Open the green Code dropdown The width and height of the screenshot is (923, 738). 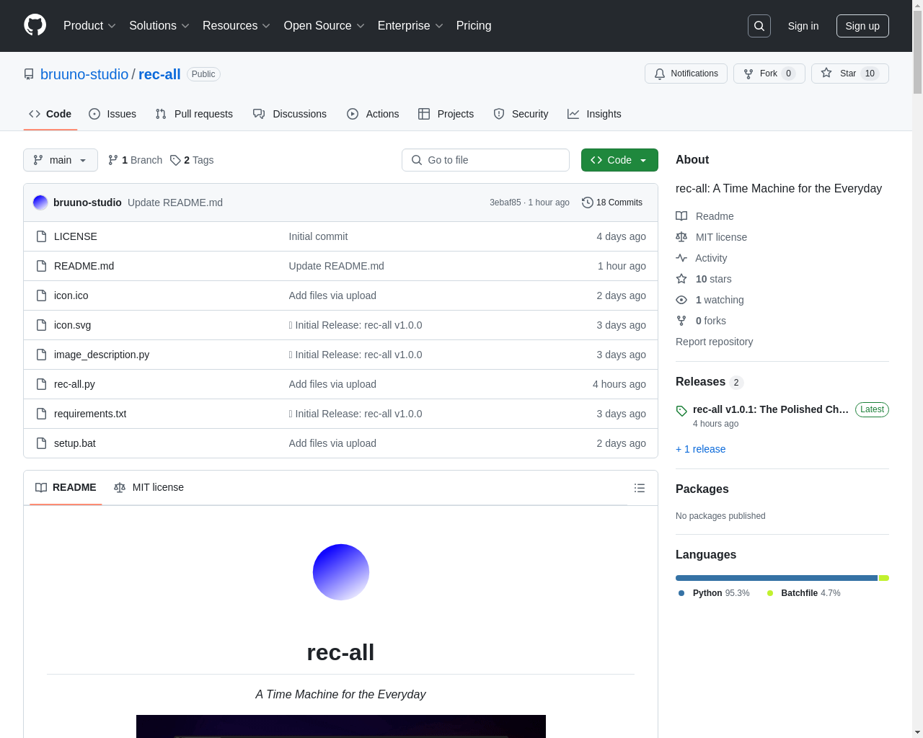pos(619,160)
